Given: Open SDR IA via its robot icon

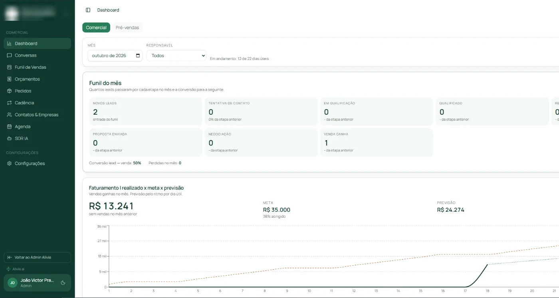Looking at the screenshot, I should [x=10, y=139].
